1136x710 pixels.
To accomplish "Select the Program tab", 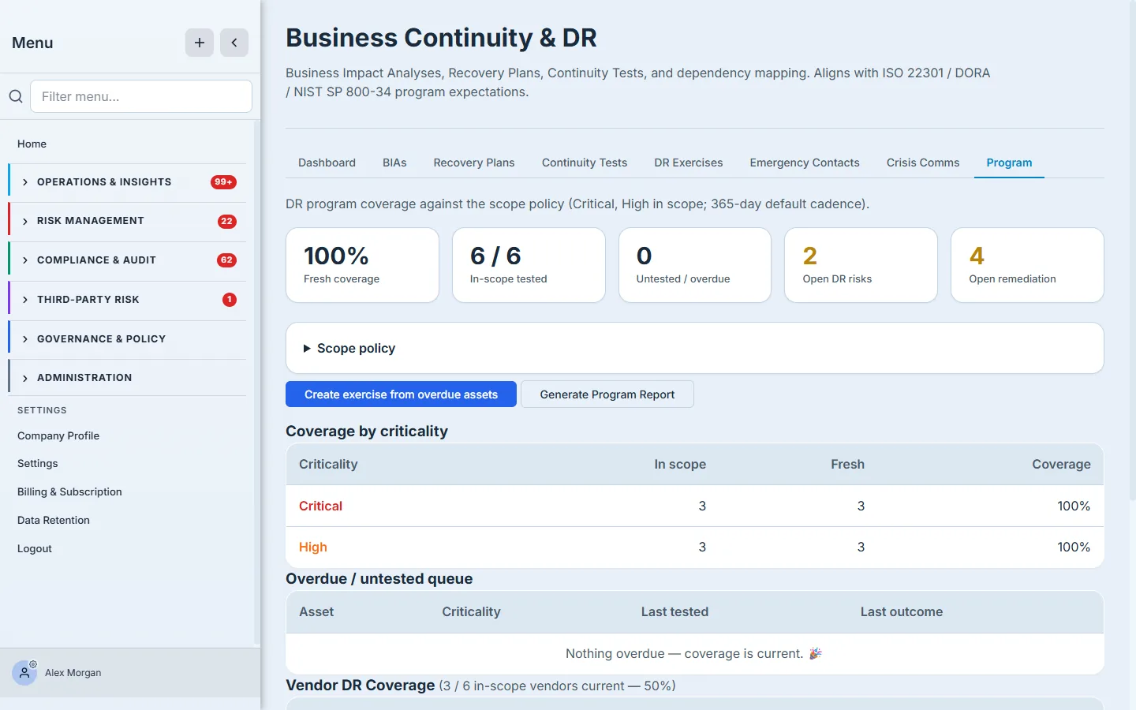I will tap(1009, 163).
